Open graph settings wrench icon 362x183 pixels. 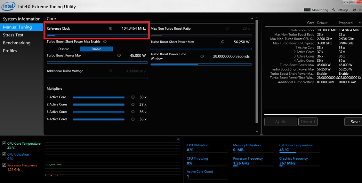(x=178, y=140)
